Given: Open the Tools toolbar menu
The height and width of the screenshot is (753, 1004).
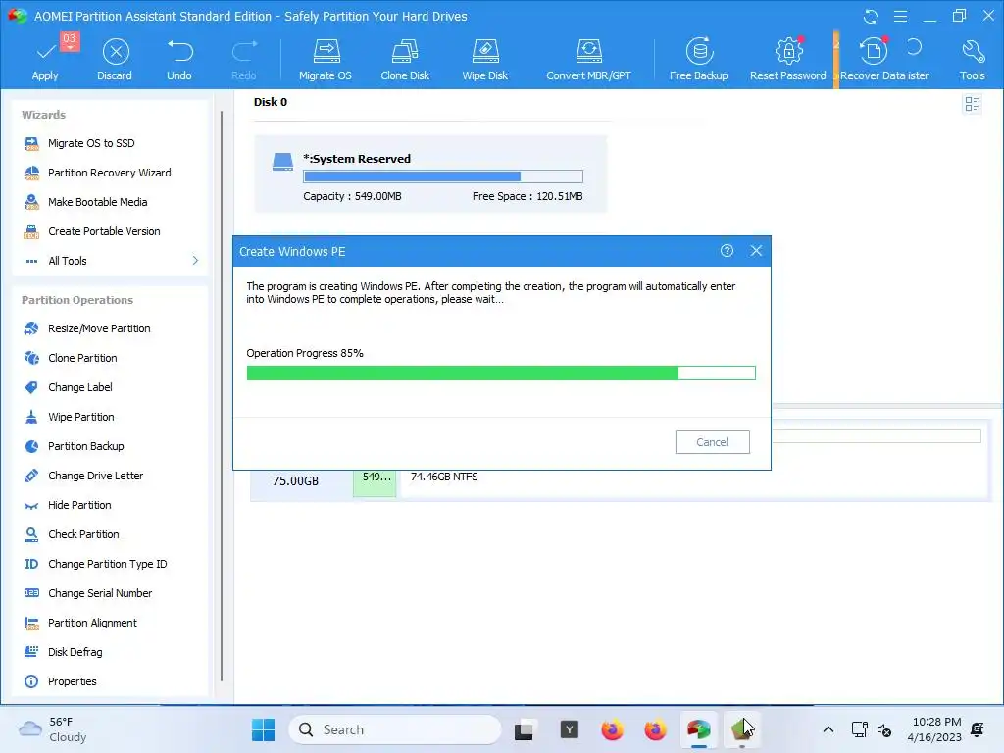Looking at the screenshot, I should click(x=972, y=59).
